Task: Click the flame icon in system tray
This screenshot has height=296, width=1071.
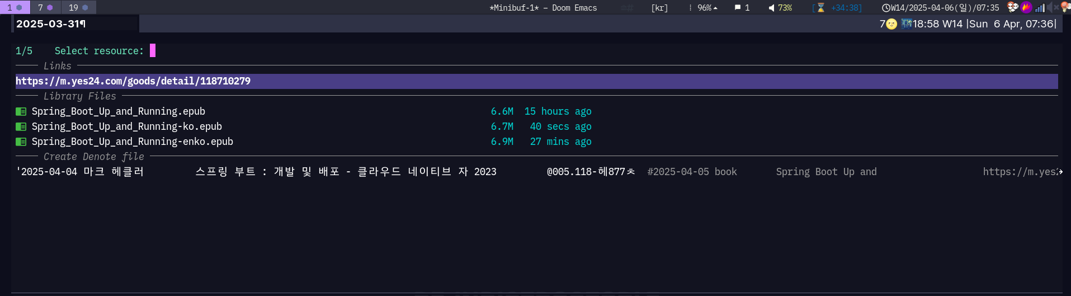Action: pos(1026,7)
